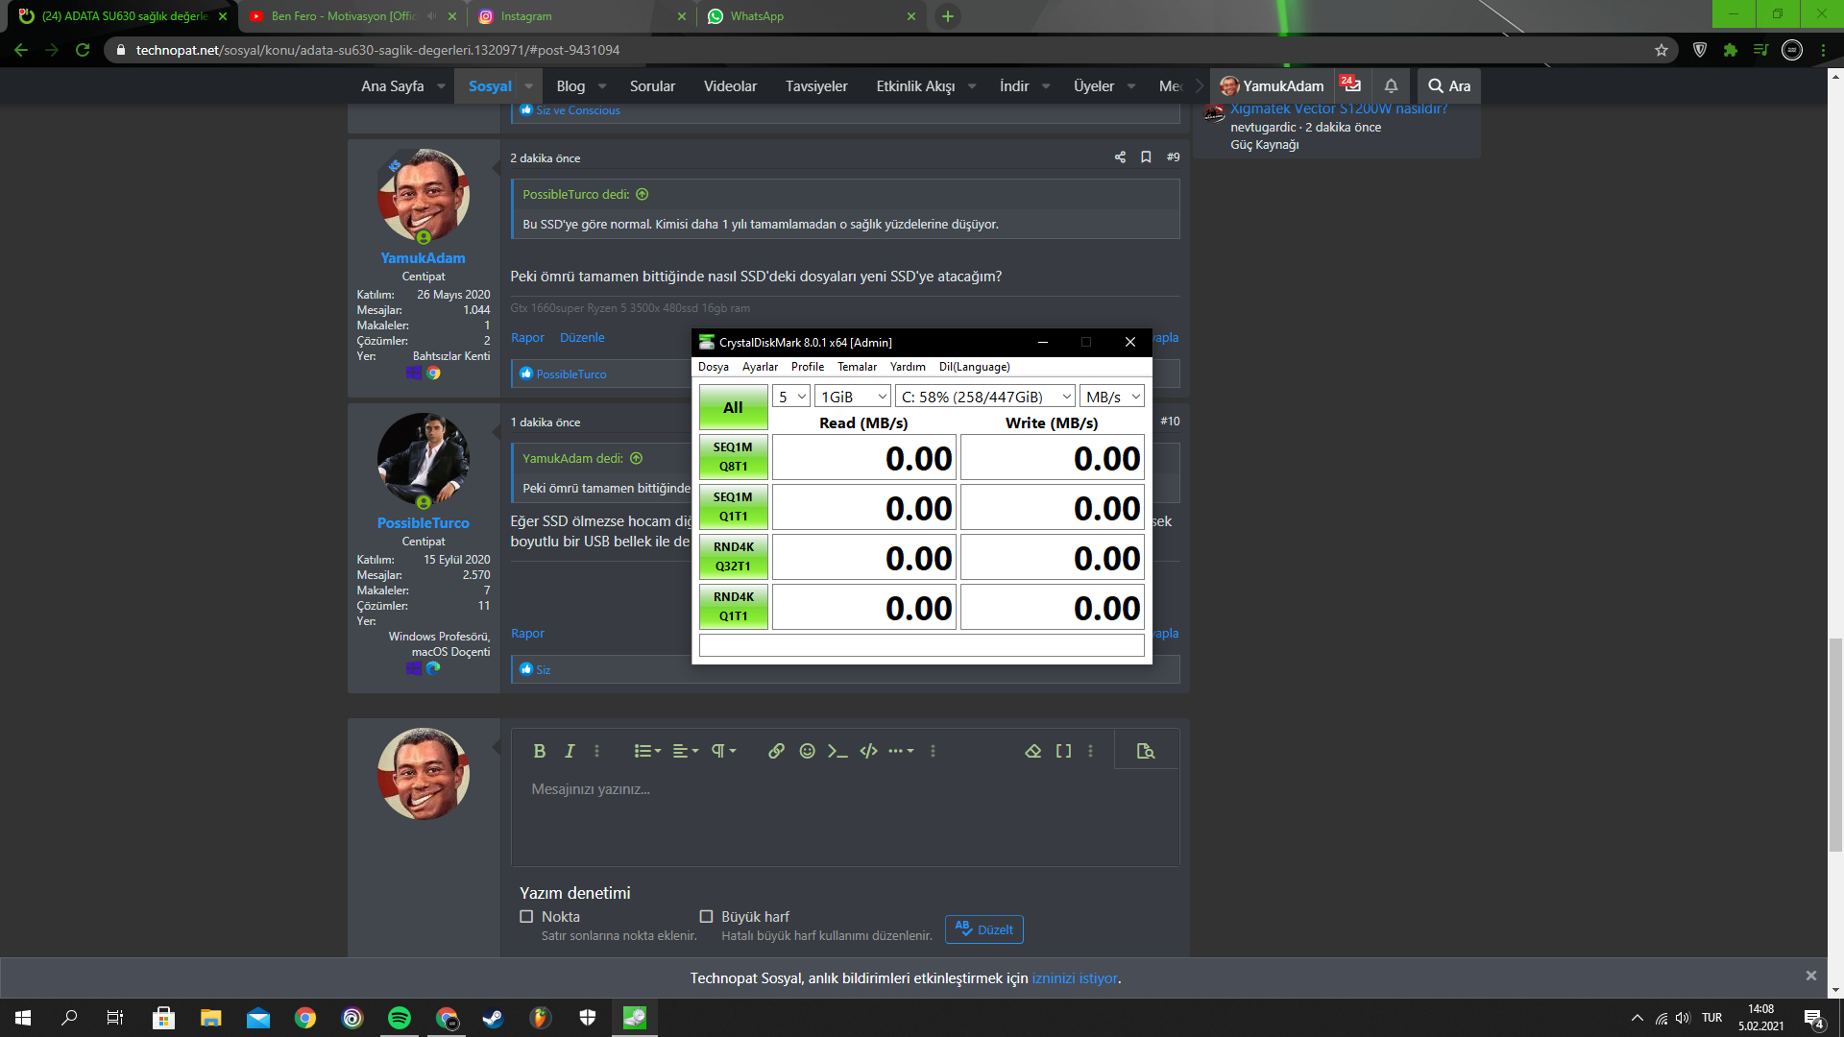Viewport: 1844px width, 1037px height.
Task: Insert link using the editor link icon
Action: coord(776,751)
